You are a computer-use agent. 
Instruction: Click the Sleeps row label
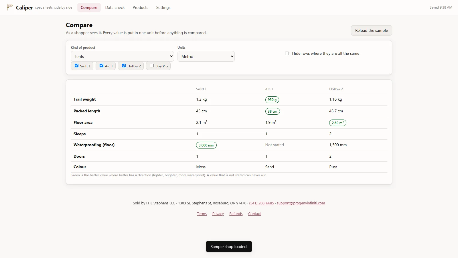(x=80, y=134)
